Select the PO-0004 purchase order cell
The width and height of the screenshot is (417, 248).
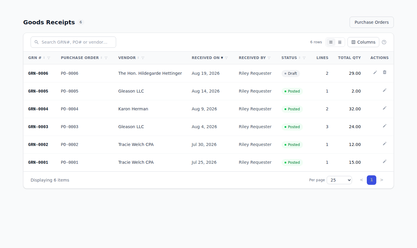coord(69,109)
